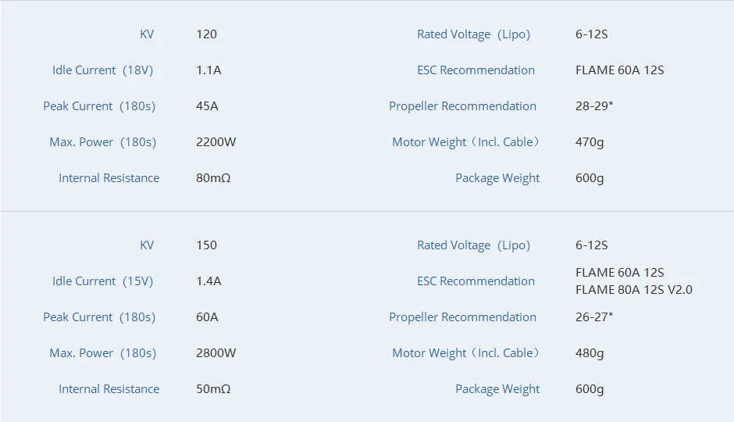Click the Propeller Recommendation label beside 28-29"
The image size is (734, 422).
pyautogui.click(x=462, y=106)
